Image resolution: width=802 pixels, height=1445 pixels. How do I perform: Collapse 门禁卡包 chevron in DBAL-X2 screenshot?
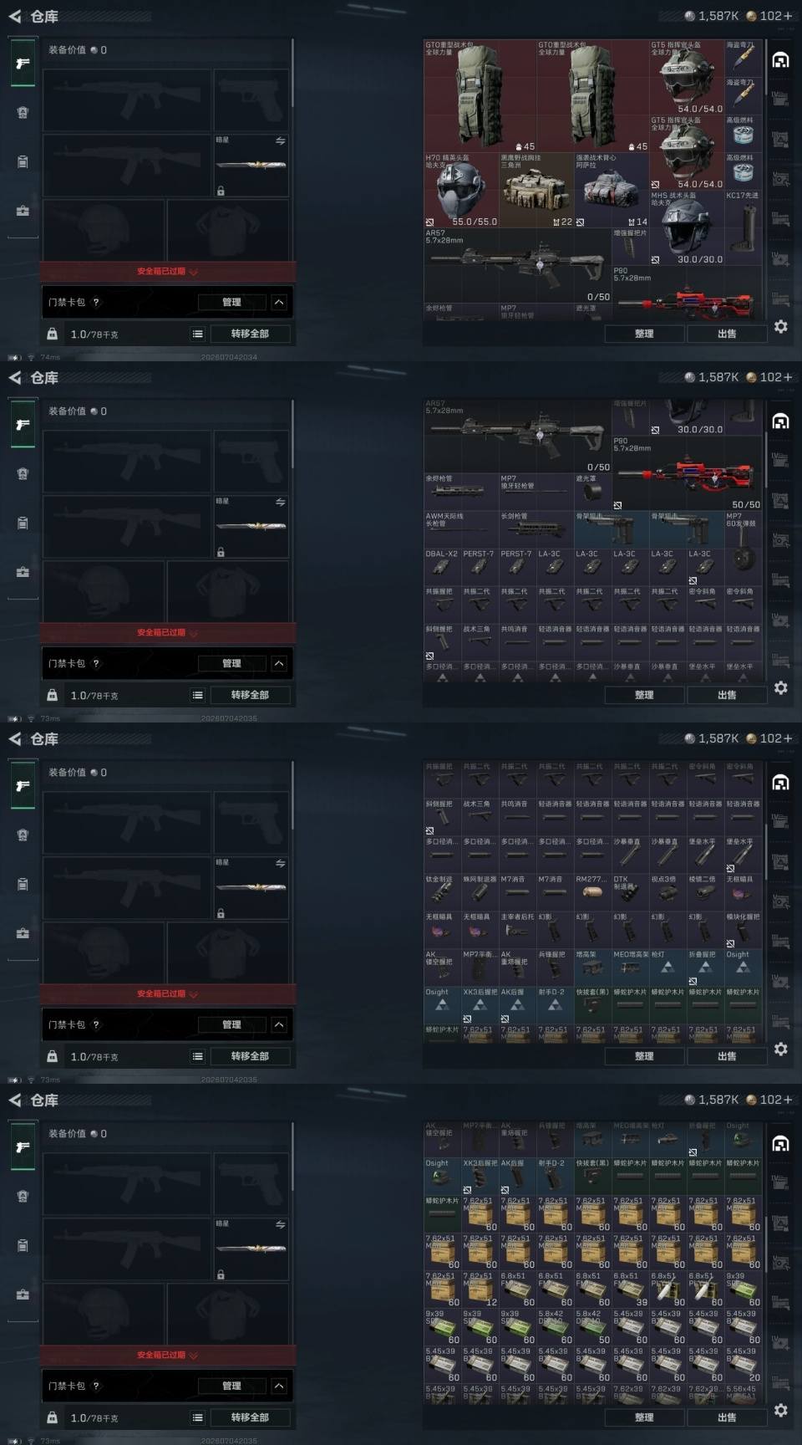(x=279, y=663)
